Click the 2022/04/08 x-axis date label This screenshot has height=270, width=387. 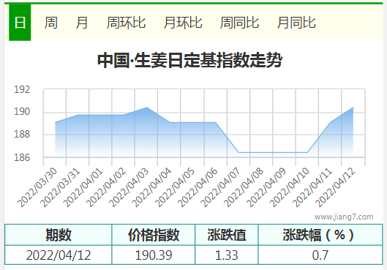[244, 187]
